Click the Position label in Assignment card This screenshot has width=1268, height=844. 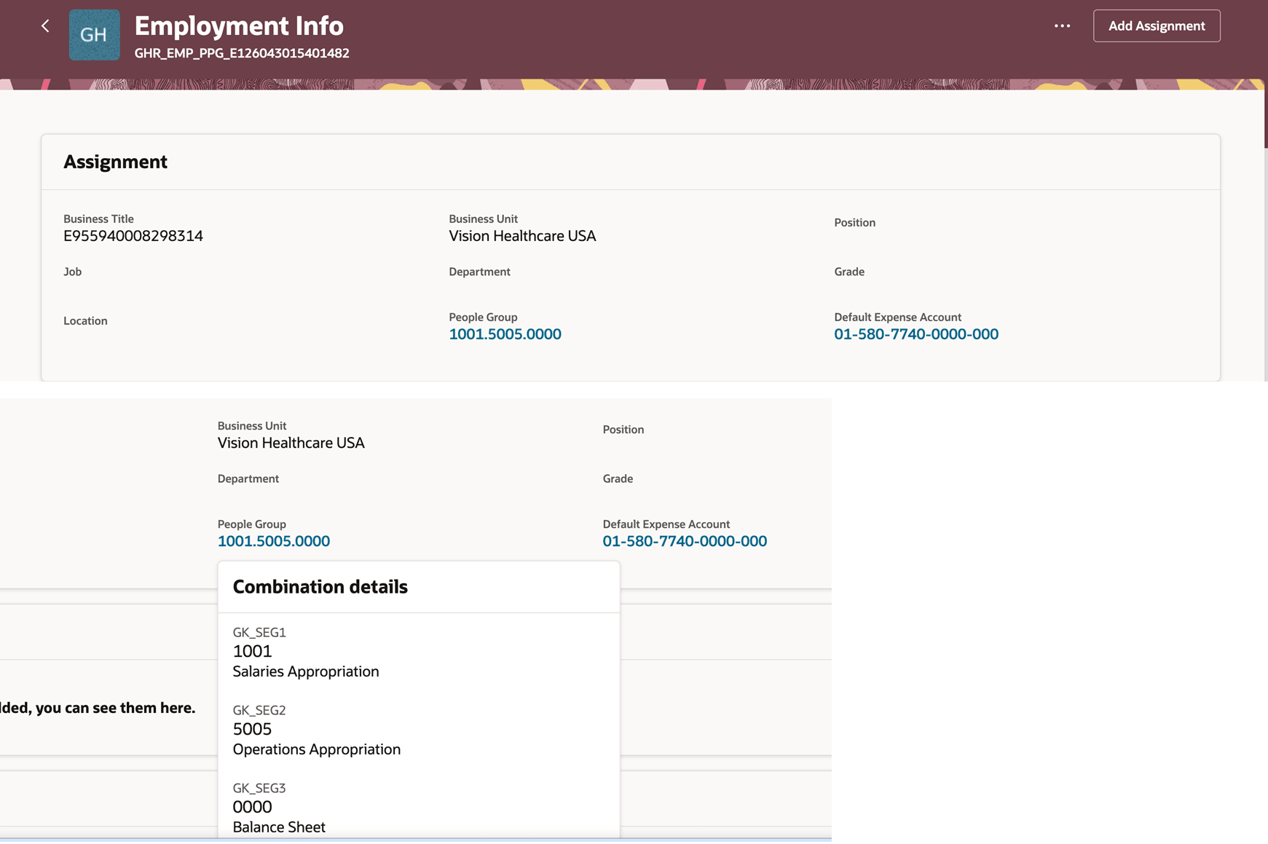click(x=854, y=223)
